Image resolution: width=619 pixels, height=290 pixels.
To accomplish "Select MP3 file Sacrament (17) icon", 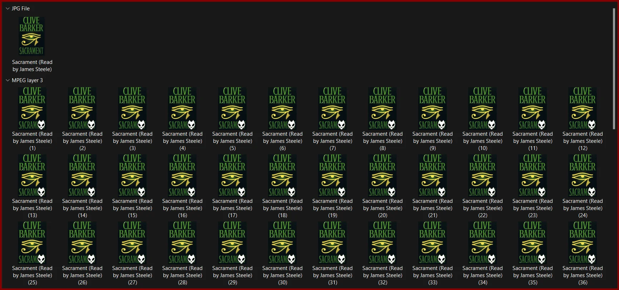I will coord(232,175).
